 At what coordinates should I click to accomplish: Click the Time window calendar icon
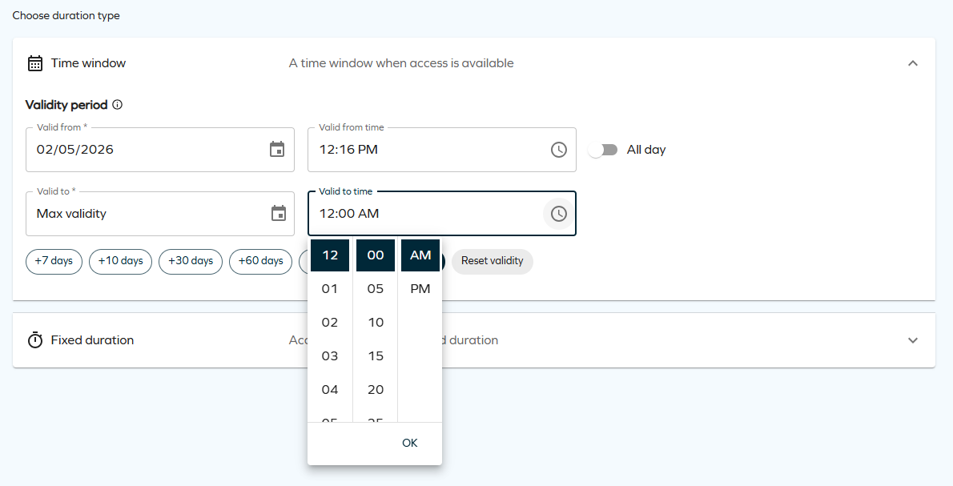(x=35, y=62)
